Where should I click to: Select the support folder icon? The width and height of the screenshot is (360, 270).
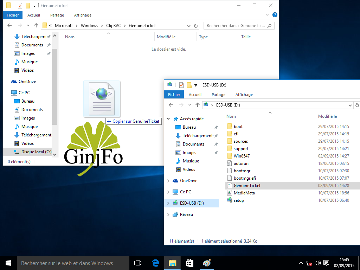229,149
